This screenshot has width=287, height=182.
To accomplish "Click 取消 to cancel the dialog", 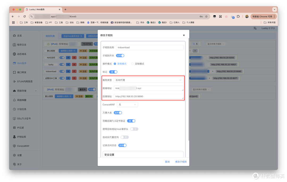I will click(x=167, y=162).
